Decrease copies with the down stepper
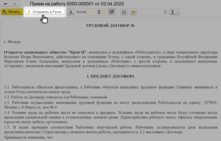 tap(103, 14)
